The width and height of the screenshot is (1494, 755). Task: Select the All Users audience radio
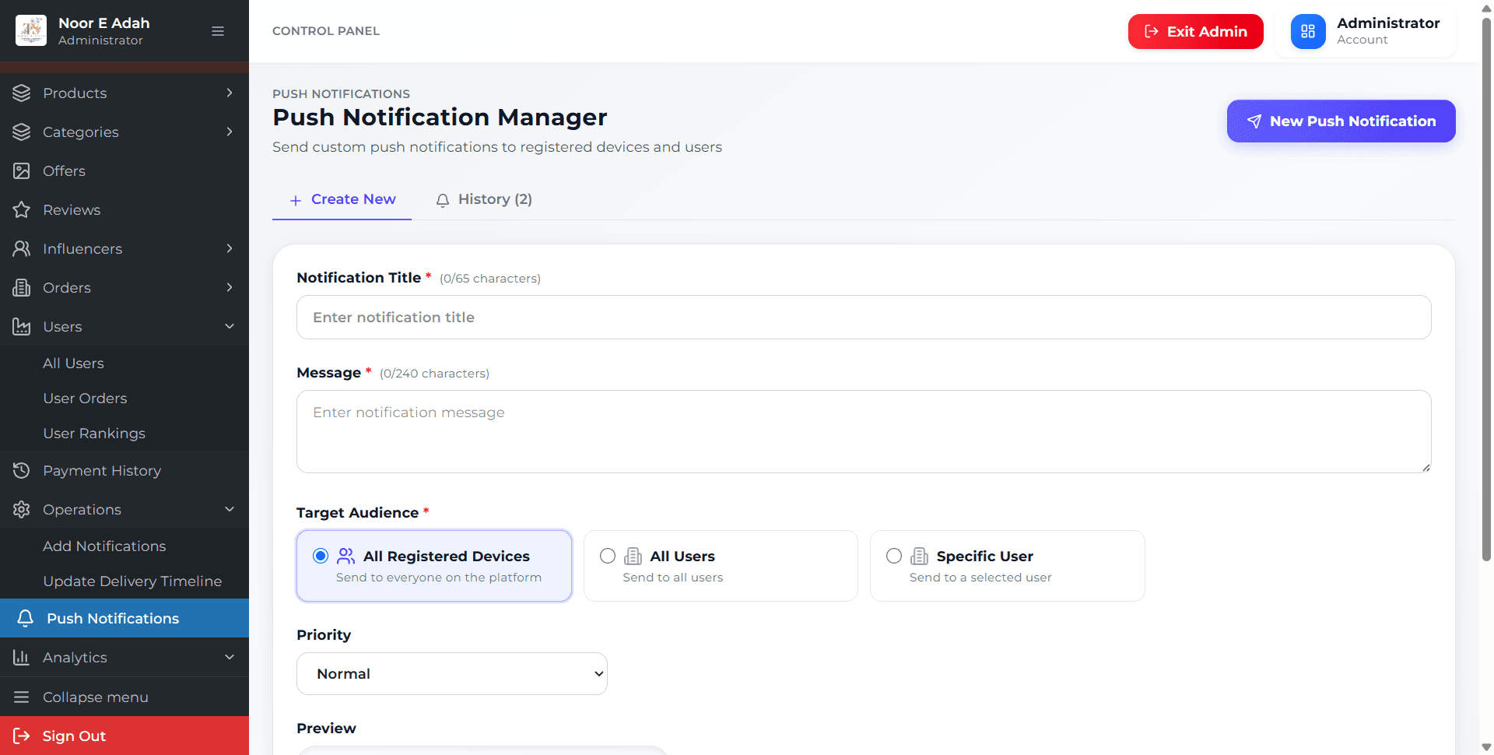(608, 556)
